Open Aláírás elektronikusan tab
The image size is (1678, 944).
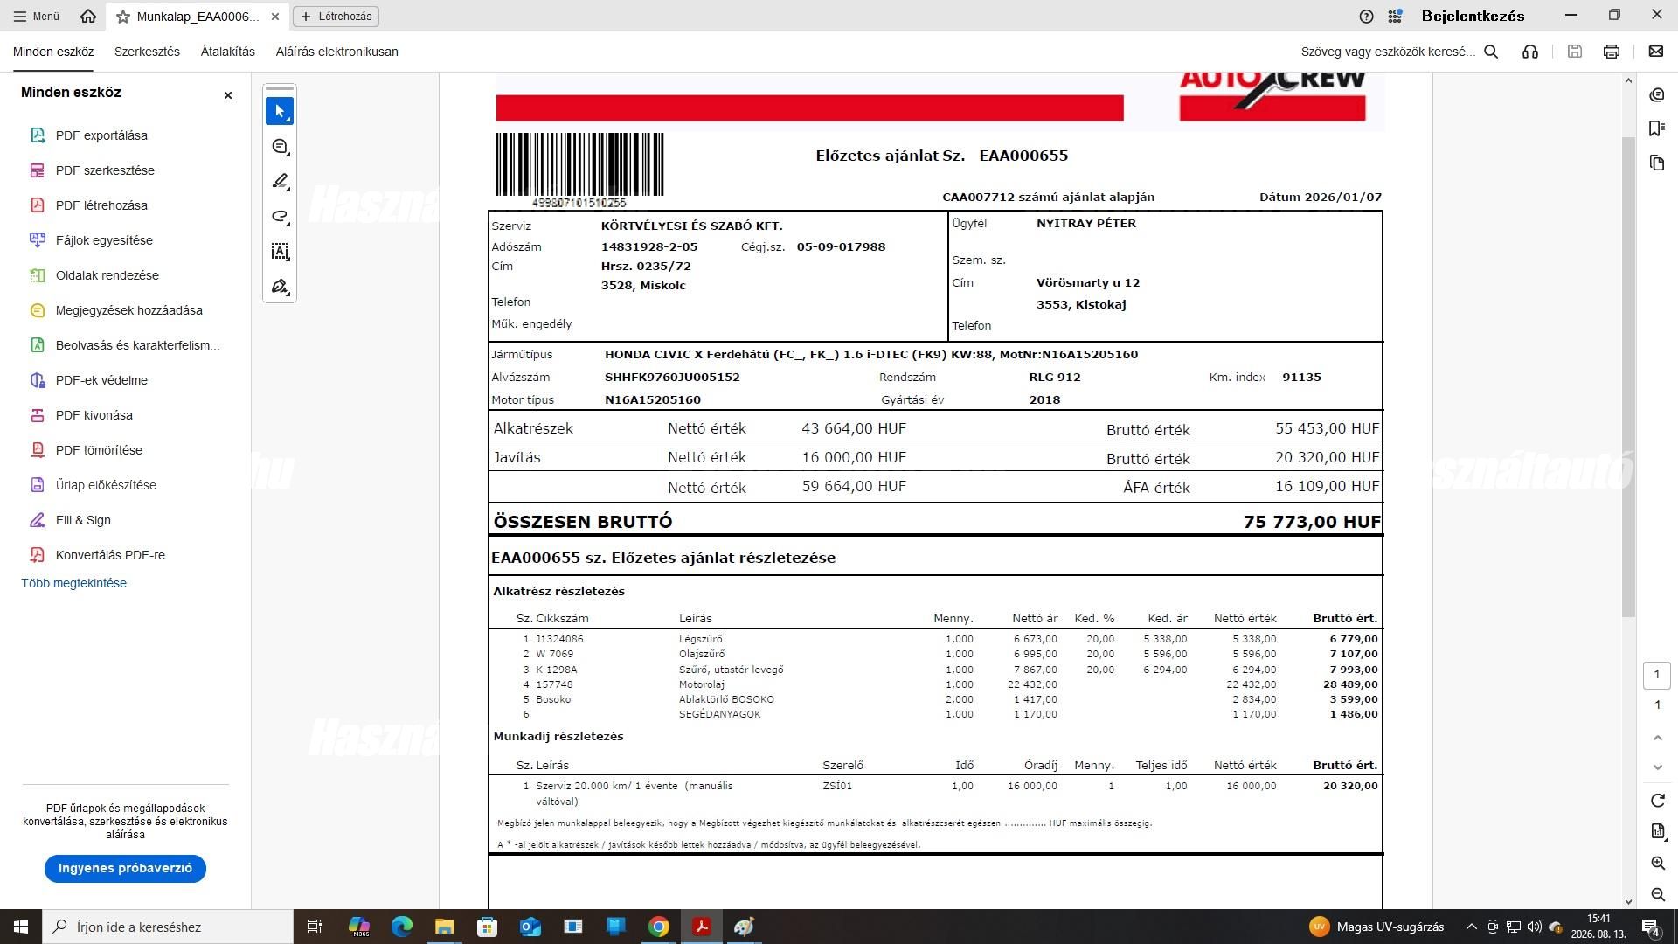(x=336, y=52)
